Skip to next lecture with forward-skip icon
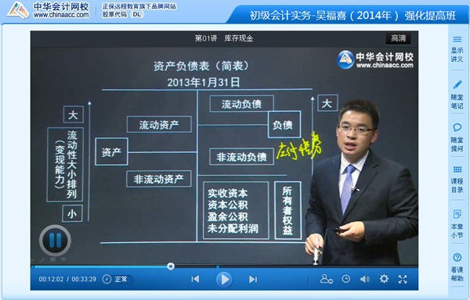470x300 pixels. tap(253, 279)
